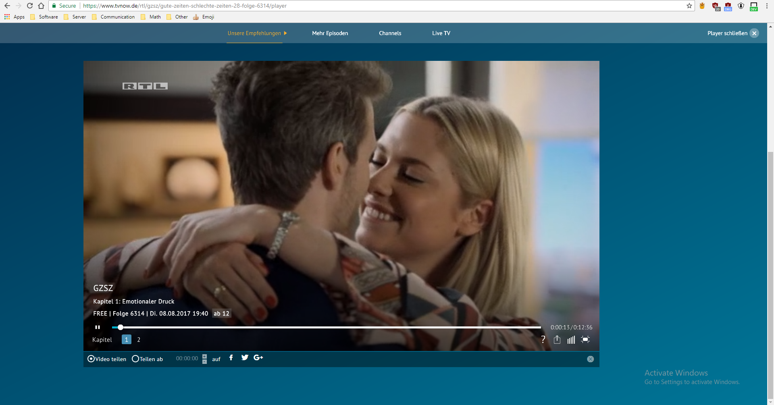774x405 pixels.
Task: Share the video on Google+
Action: [x=258, y=358]
